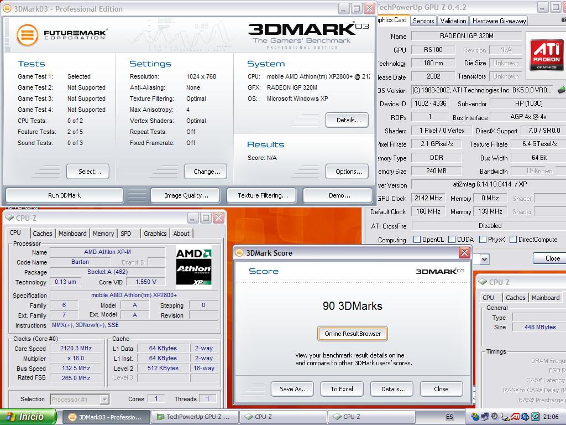Switch to the Mainboard tab in CPU-Z

[x=72, y=234]
